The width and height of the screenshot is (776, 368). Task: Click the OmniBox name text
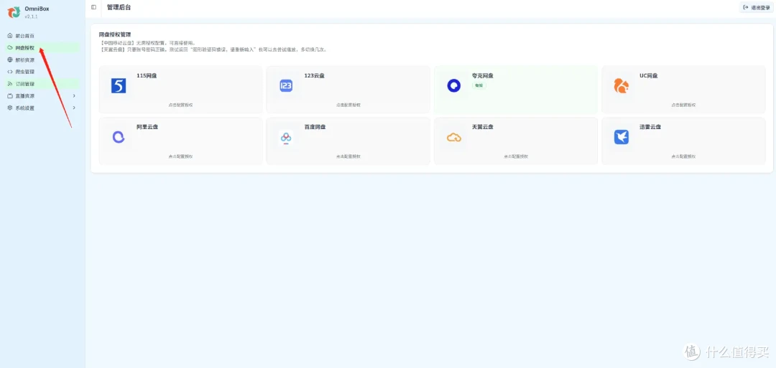pos(37,9)
